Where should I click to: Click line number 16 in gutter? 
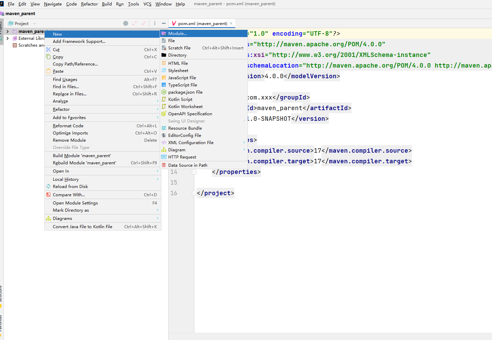pos(174,193)
